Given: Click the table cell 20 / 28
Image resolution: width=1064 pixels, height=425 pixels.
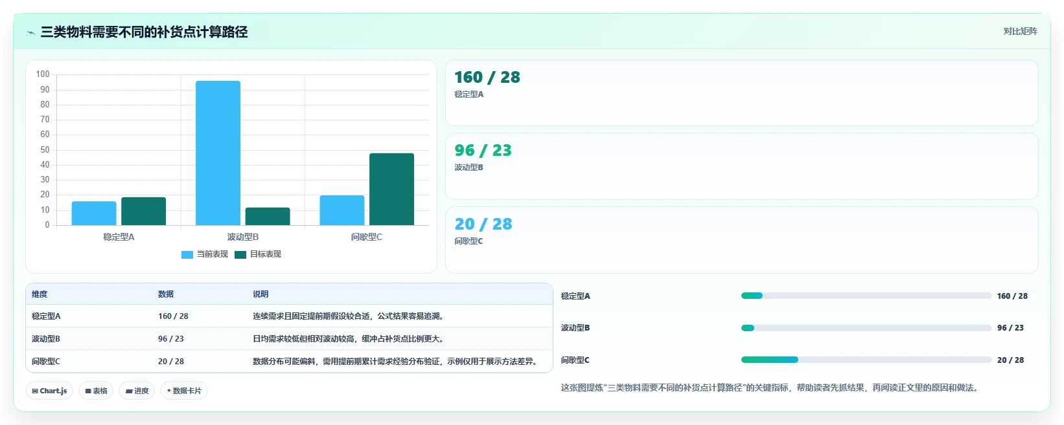Looking at the screenshot, I should (x=171, y=362).
